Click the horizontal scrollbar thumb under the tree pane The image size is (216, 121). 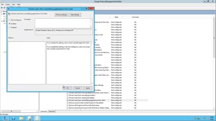[x=11, y=111]
